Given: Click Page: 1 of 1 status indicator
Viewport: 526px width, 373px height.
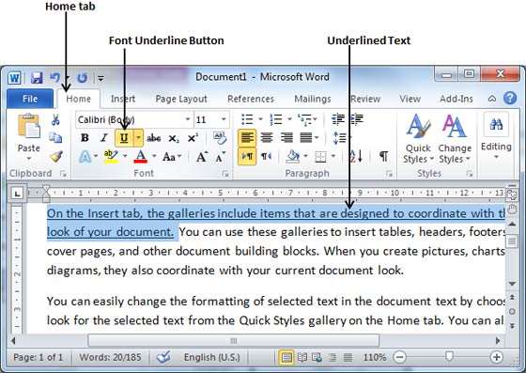Looking at the screenshot, I should (38, 357).
